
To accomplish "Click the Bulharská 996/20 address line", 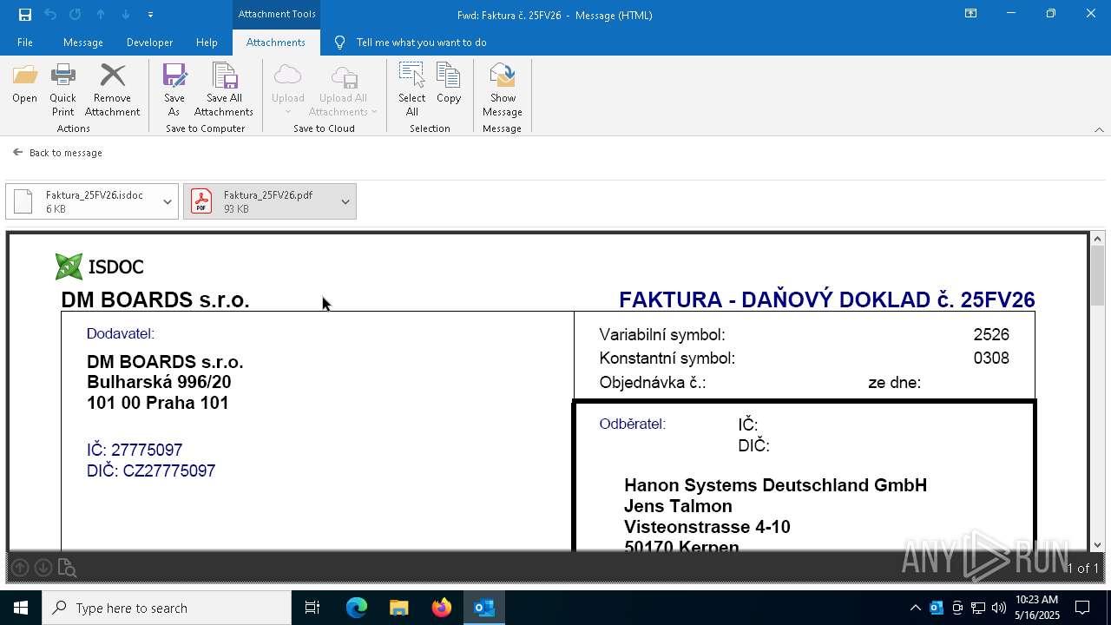I will click(159, 382).
